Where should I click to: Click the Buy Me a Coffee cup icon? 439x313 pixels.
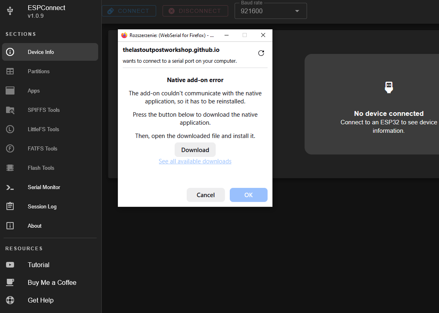[x=10, y=282]
